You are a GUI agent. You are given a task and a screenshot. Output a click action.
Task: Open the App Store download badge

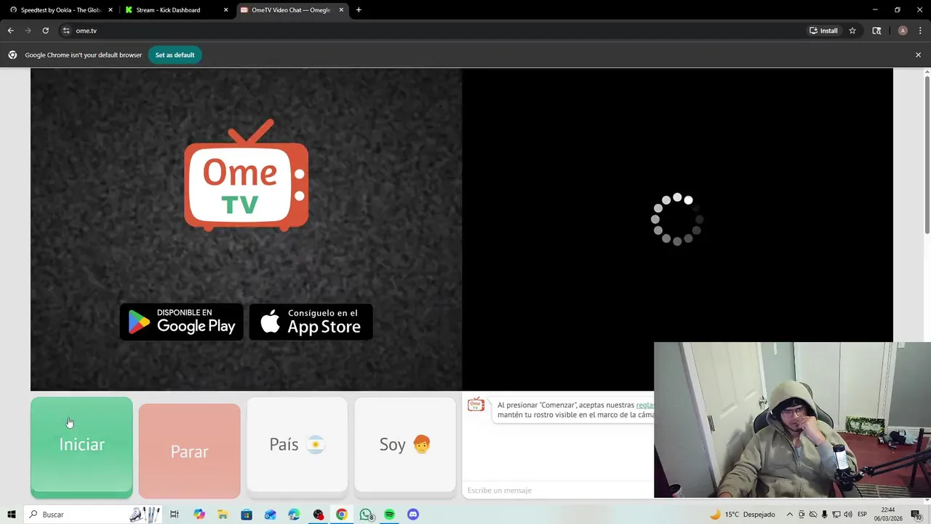(x=311, y=322)
